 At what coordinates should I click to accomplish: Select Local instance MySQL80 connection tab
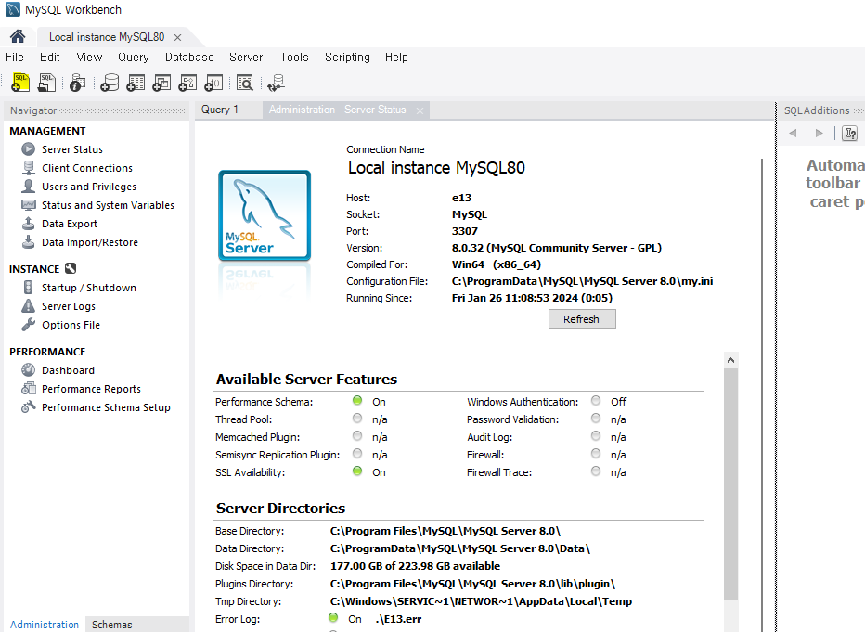107,37
